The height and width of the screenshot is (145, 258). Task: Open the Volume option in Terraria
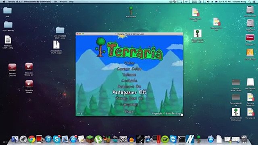129,75
